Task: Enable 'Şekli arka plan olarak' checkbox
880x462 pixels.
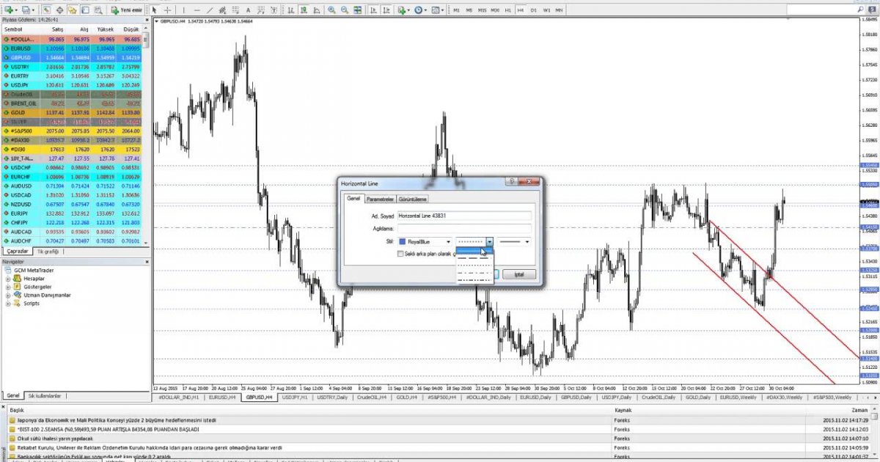Action: (x=400, y=254)
